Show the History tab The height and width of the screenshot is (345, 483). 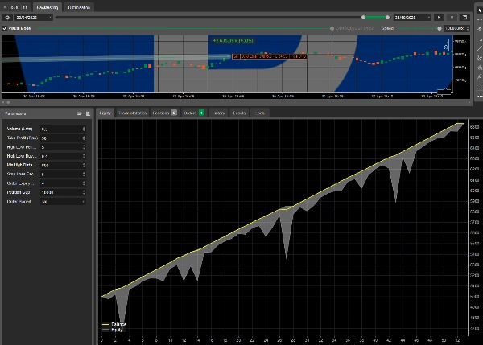click(x=218, y=113)
